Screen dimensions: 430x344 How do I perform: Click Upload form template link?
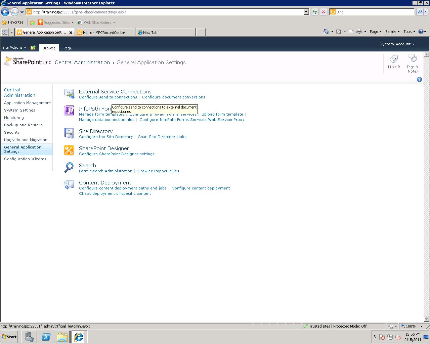coord(222,114)
